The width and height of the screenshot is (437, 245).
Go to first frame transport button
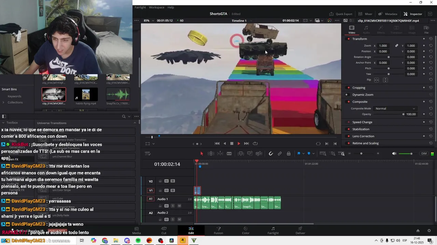(217, 144)
